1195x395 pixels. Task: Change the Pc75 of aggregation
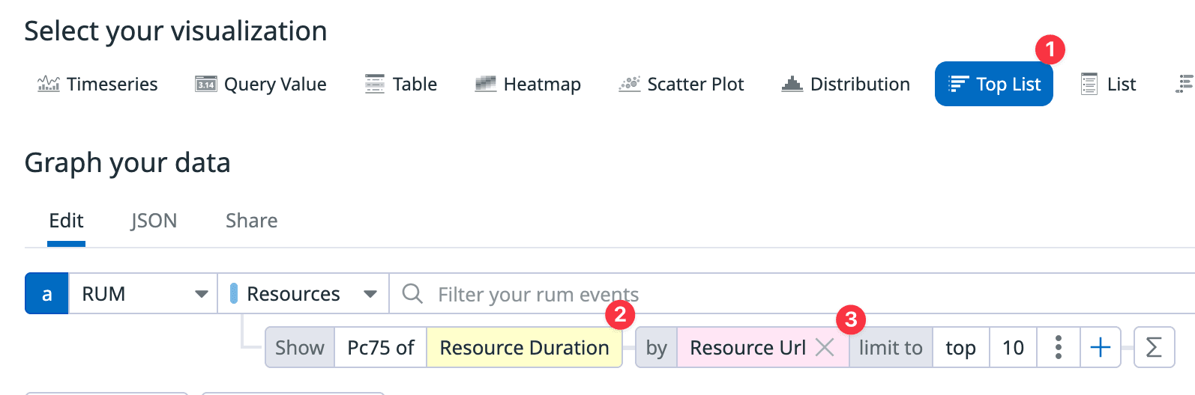380,348
